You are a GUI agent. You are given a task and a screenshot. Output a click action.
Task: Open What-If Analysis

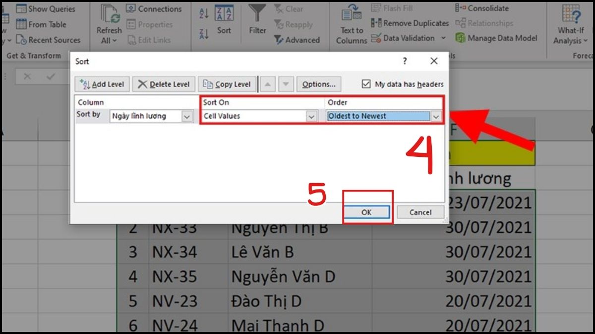(x=569, y=22)
